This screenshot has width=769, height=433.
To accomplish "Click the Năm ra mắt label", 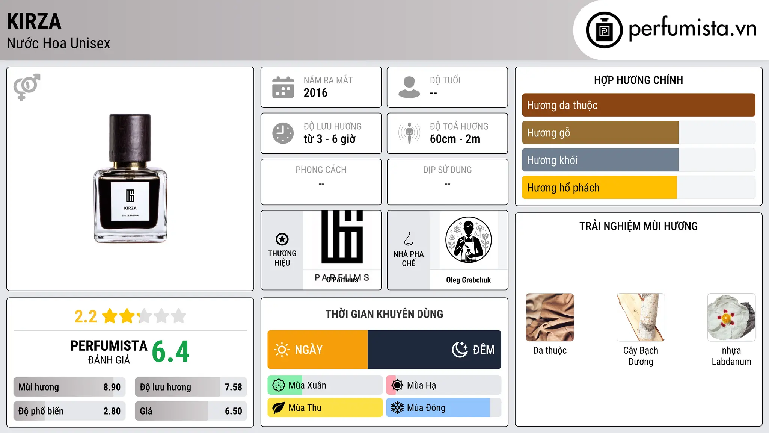I will (328, 80).
